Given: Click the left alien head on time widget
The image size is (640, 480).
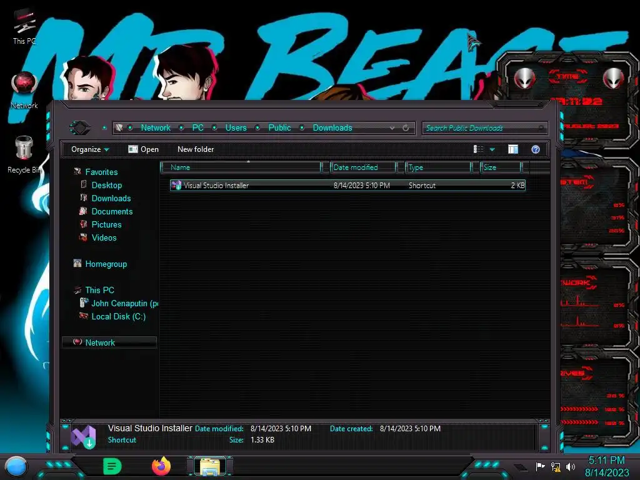Looking at the screenshot, I should [x=524, y=78].
